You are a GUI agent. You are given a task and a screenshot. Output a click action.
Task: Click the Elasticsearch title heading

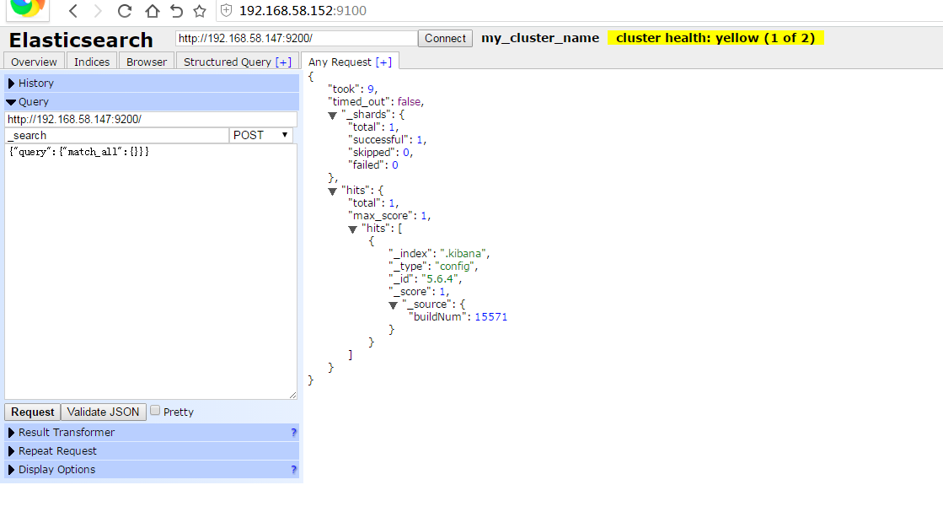point(81,40)
